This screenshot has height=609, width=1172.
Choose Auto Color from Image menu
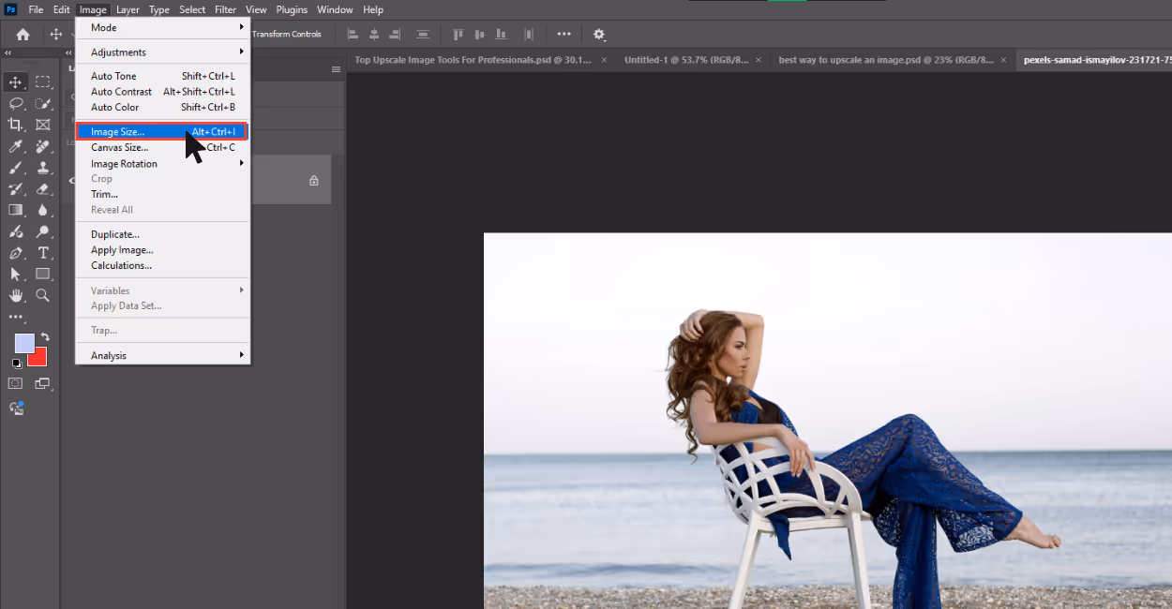point(162,107)
